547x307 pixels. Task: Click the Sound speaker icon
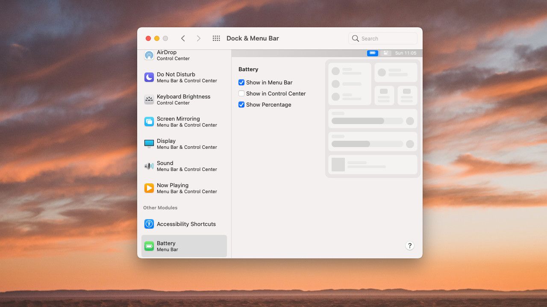click(x=149, y=166)
